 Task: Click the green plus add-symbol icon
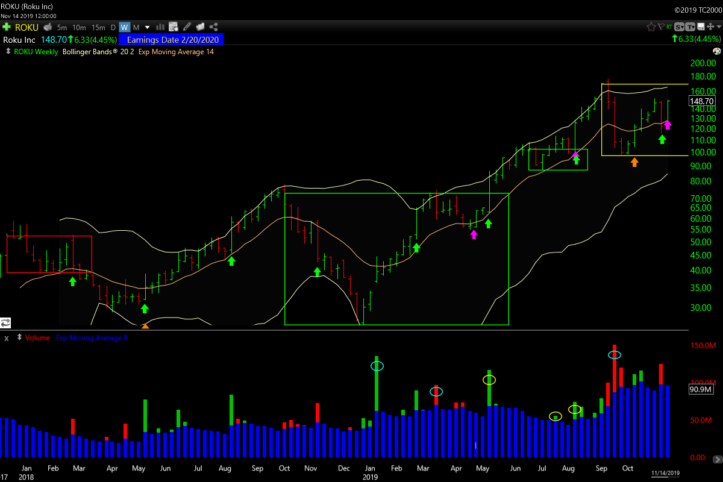coord(7,27)
